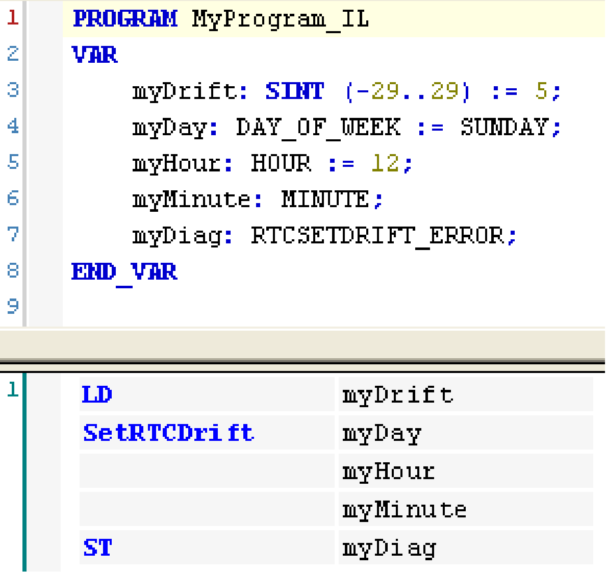This screenshot has width=606, height=572.
Task: Click the MyProgram_IL program name
Action: [281, 19]
